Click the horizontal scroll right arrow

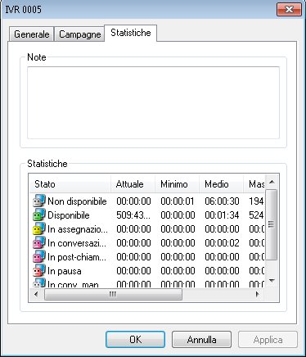pyautogui.click(x=257, y=294)
